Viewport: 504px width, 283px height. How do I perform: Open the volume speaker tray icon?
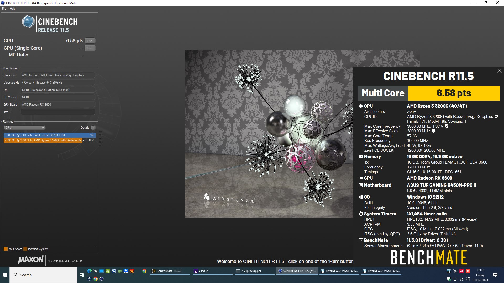[468, 279]
